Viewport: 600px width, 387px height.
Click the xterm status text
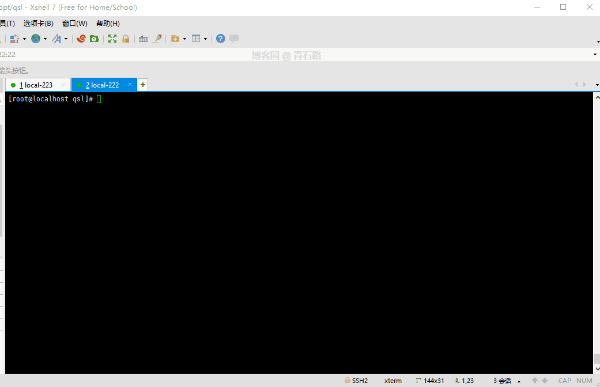click(x=393, y=381)
